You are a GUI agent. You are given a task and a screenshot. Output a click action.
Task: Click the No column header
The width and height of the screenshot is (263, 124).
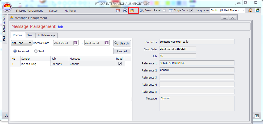tap(15, 59)
